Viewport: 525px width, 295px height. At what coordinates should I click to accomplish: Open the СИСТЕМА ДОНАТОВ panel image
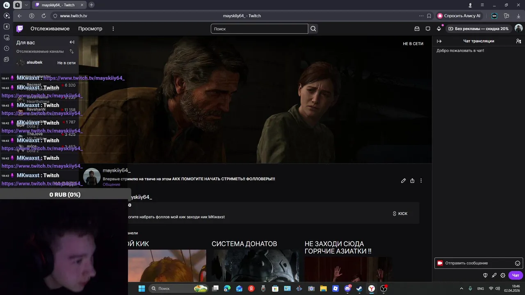tap(255, 265)
